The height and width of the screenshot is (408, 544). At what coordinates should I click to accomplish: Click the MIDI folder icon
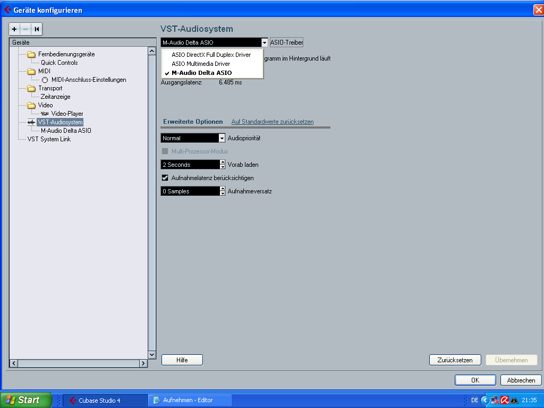31,72
